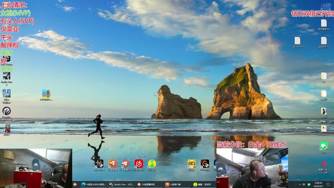Select the 斗鱼直播 desktop shortcut
This screenshot has height=188, width=334.
click(112, 164)
